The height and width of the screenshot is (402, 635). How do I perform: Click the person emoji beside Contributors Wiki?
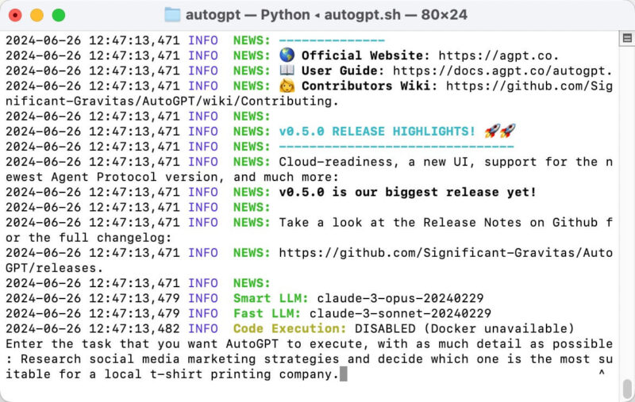tap(287, 86)
